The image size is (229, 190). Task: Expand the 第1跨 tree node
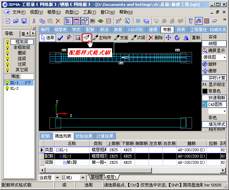tap(65, 162)
